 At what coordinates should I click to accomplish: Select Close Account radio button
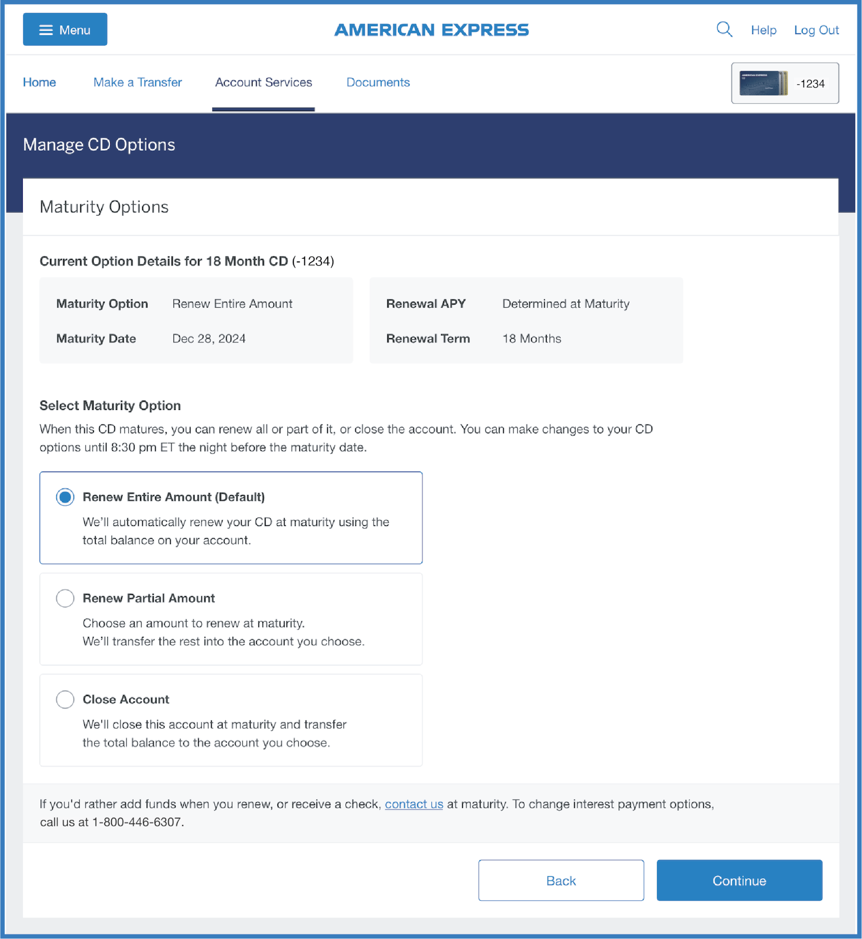click(65, 699)
